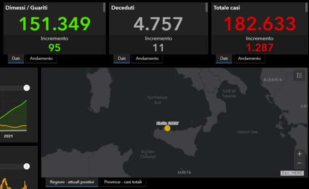This screenshot has height=189, width=309.
Task: Click the 182.633 total cases value
Action: click(260, 24)
